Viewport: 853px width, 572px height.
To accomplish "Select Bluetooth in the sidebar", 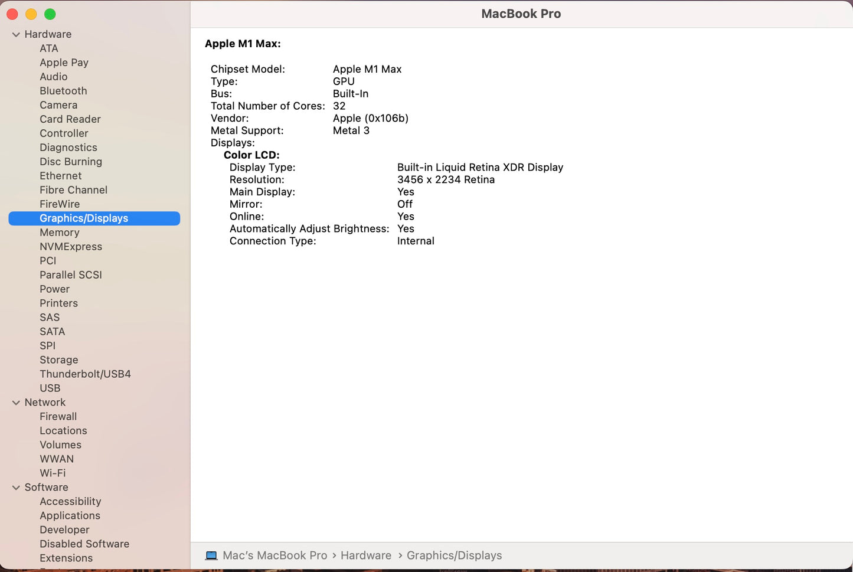I will (x=63, y=91).
